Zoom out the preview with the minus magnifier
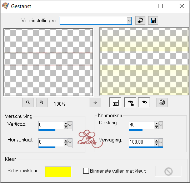Screen dimensions: 190x183 pyautogui.click(x=28, y=102)
